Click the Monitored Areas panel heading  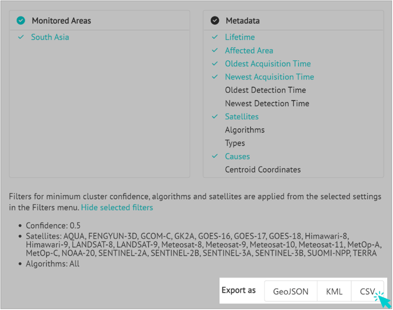[x=62, y=21]
